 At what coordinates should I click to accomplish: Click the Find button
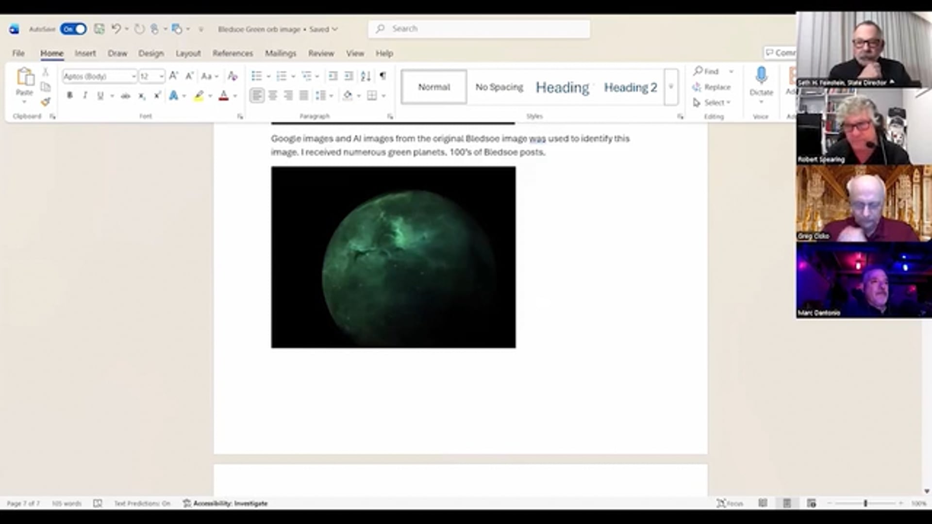pos(706,71)
